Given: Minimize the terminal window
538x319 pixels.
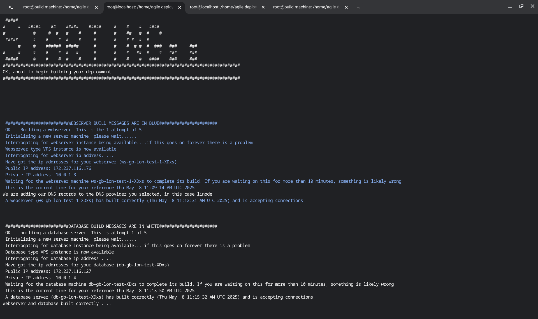Looking at the screenshot, I should pyautogui.click(x=510, y=7).
